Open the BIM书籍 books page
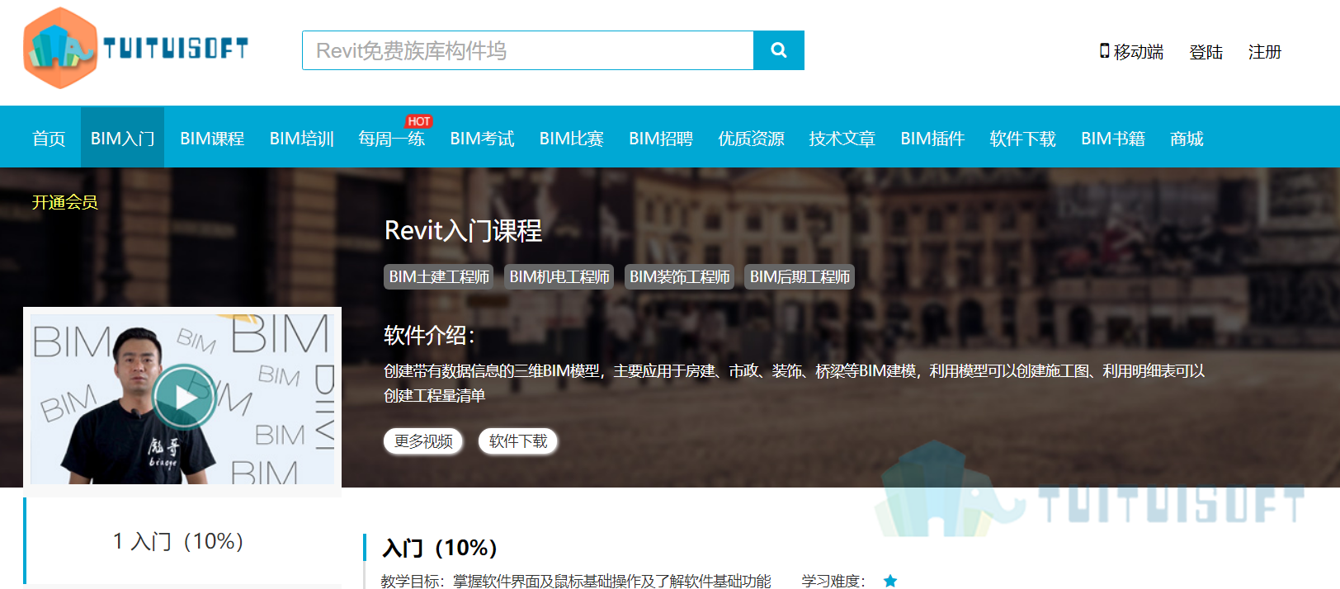The width and height of the screenshot is (1340, 589). pos(1113,139)
